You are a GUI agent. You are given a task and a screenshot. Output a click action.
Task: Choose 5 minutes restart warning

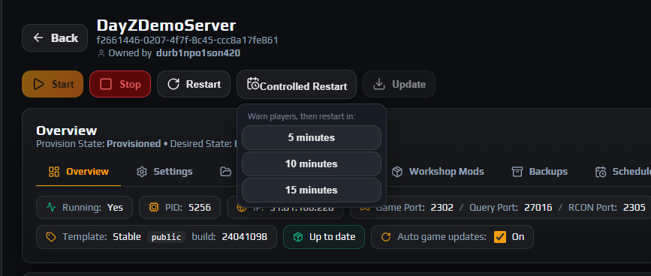tap(312, 137)
